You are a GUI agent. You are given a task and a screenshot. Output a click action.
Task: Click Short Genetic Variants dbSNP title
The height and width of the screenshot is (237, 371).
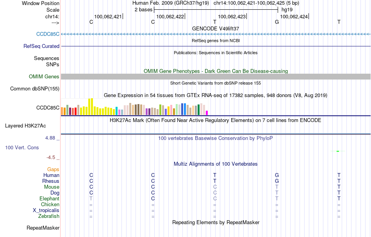(x=216, y=83)
